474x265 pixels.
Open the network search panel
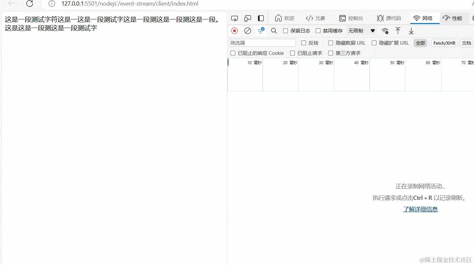click(274, 31)
